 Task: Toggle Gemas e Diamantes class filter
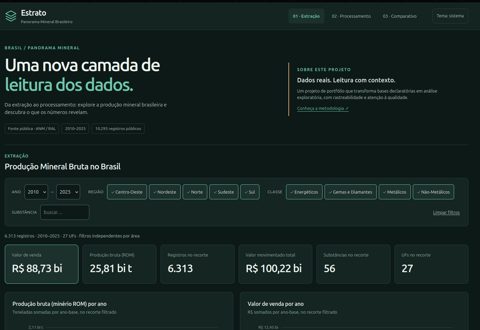[x=350, y=192]
